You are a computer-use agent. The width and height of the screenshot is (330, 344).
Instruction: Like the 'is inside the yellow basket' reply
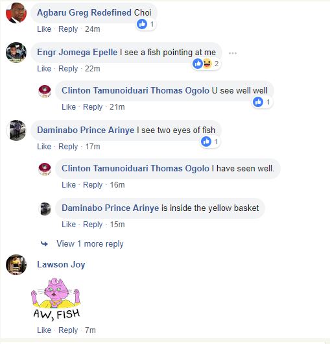(69, 225)
